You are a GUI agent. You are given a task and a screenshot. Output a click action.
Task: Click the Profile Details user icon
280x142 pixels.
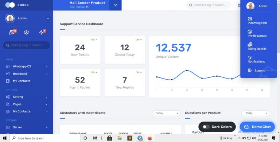click(x=250, y=32)
